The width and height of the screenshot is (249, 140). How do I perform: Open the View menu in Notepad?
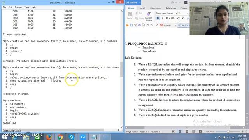(x=26, y=7)
